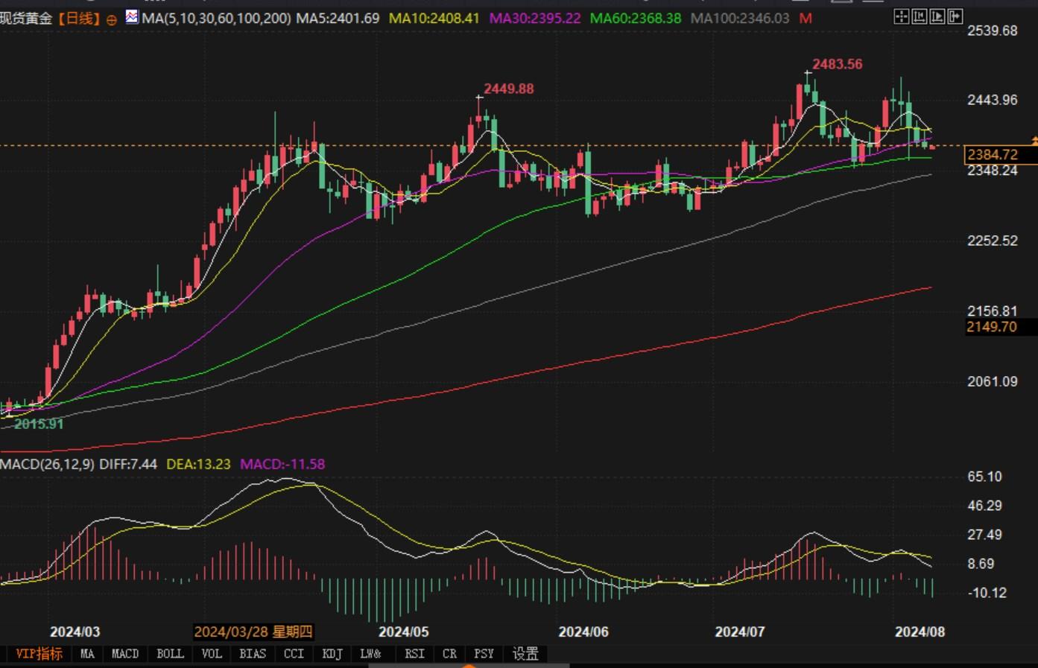Click the chart playback icon
The width and height of the screenshot is (1038, 668).
(x=937, y=16)
